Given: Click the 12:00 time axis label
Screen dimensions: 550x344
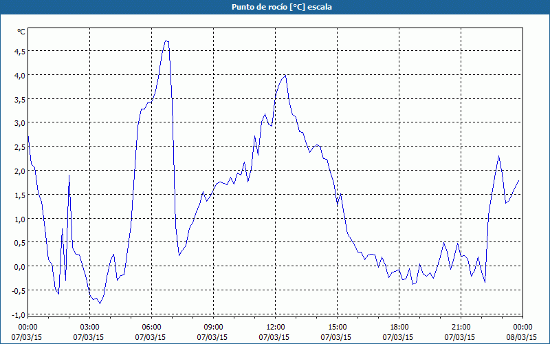Looking at the screenshot, I should click(x=276, y=327).
